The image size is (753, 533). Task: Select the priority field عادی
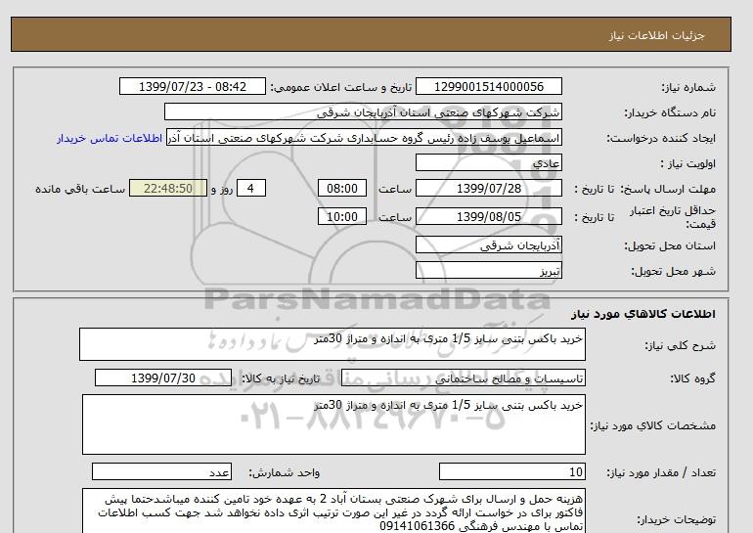[488, 162]
